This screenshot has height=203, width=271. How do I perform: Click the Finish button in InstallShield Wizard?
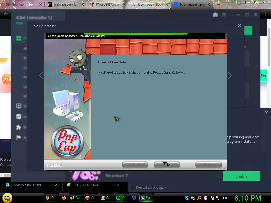click(x=167, y=164)
